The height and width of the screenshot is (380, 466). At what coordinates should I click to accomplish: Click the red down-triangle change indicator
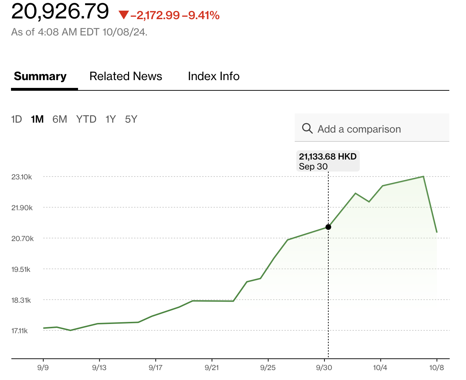coord(123,15)
